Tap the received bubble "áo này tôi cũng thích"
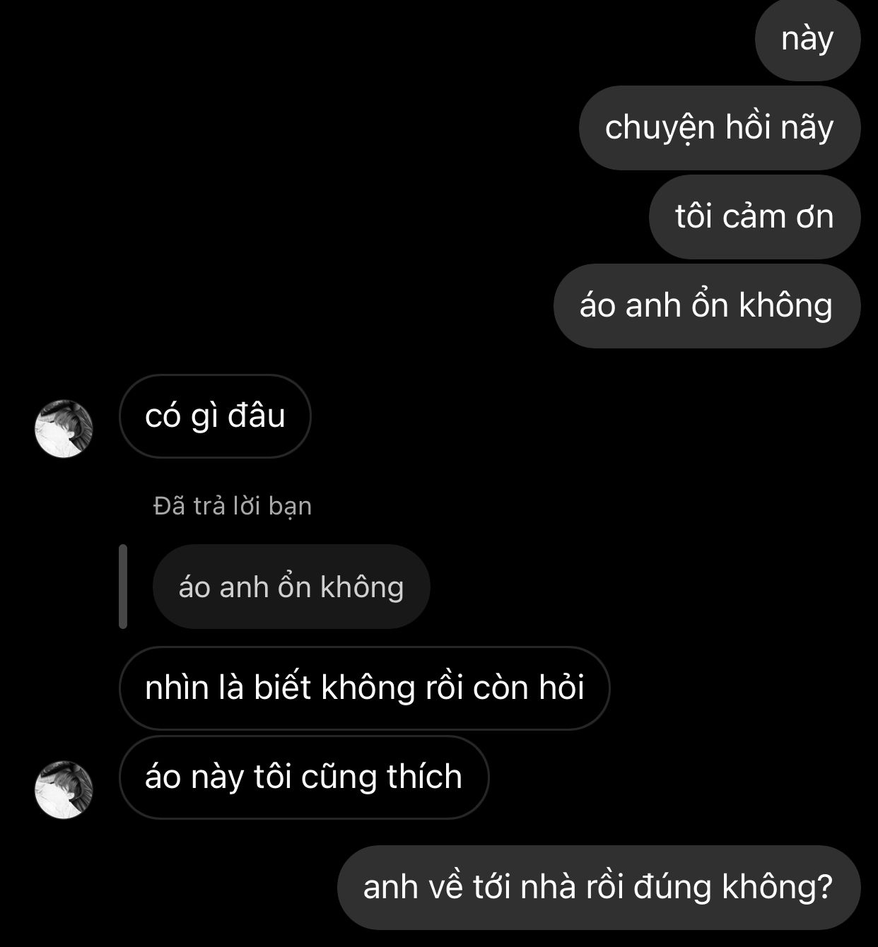Screen dimensions: 878x947 [x=304, y=777]
